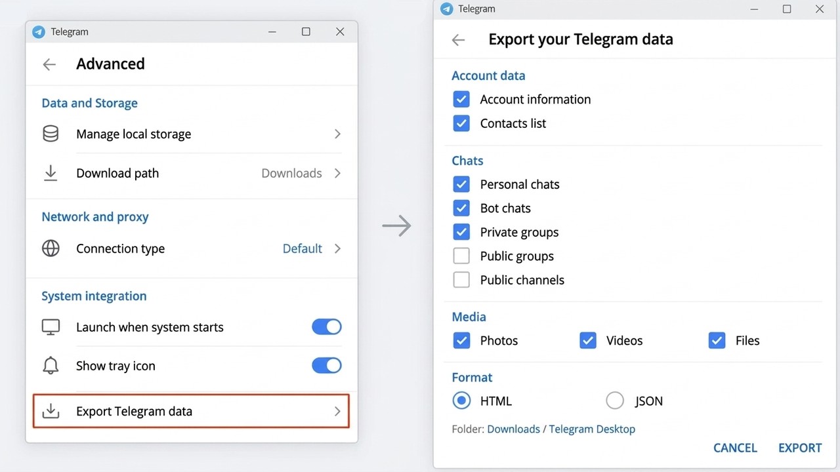Expand Connection type chevron
The image size is (840, 472).
337,248
